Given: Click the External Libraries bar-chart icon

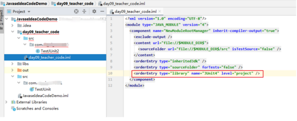Looking at the screenshot, I should 13,102.
